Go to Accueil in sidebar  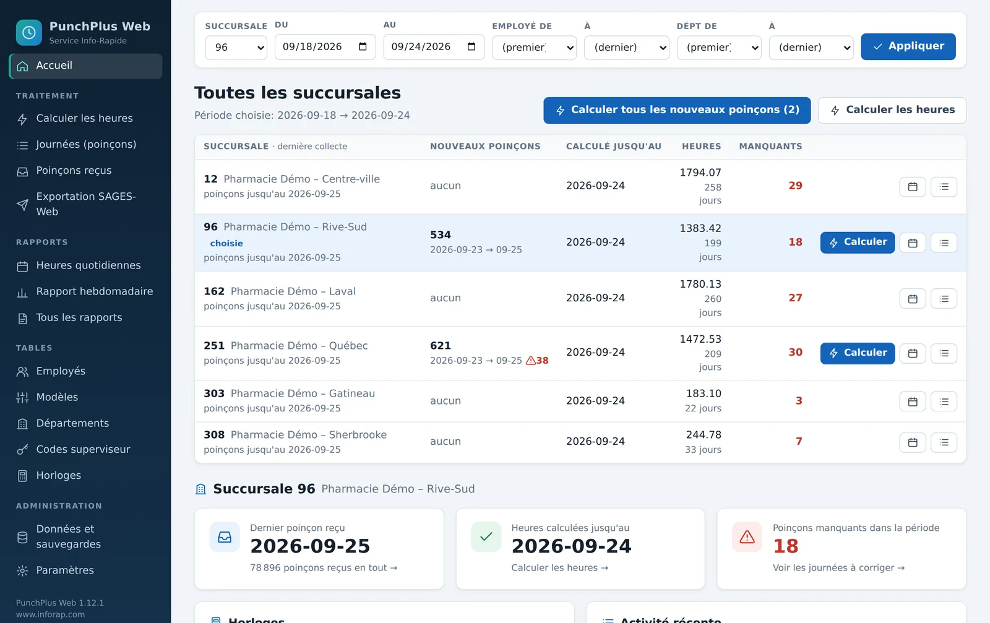pos(85,66)
